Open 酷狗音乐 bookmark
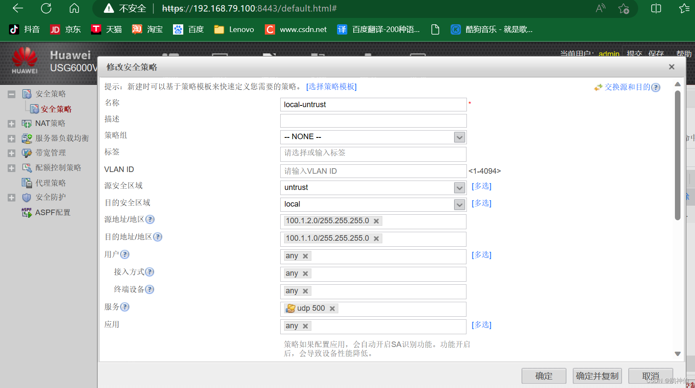Image resolution: width=695 pixels, height=388 pixels. (491, 29)
